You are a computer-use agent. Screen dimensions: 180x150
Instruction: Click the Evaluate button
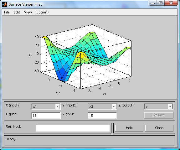coord(158,115)
